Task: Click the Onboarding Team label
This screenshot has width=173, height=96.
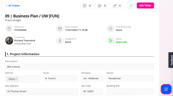Action: pos(23,44)
